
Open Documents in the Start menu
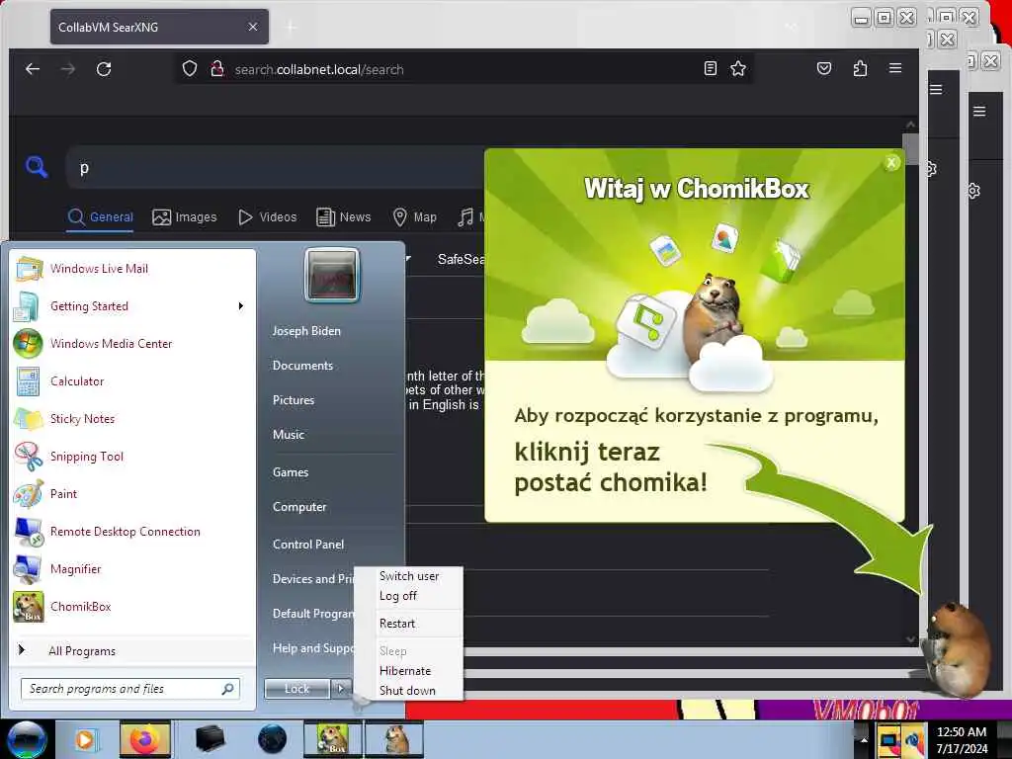coord(302,366)
